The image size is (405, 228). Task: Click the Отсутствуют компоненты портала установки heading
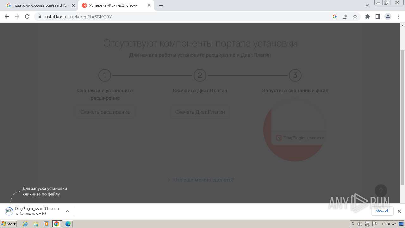tap(200, 43)
